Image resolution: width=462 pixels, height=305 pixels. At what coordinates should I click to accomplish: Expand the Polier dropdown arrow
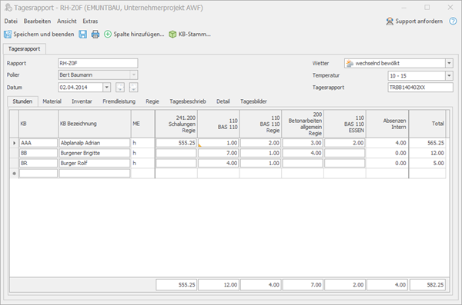tap(134, 75)
